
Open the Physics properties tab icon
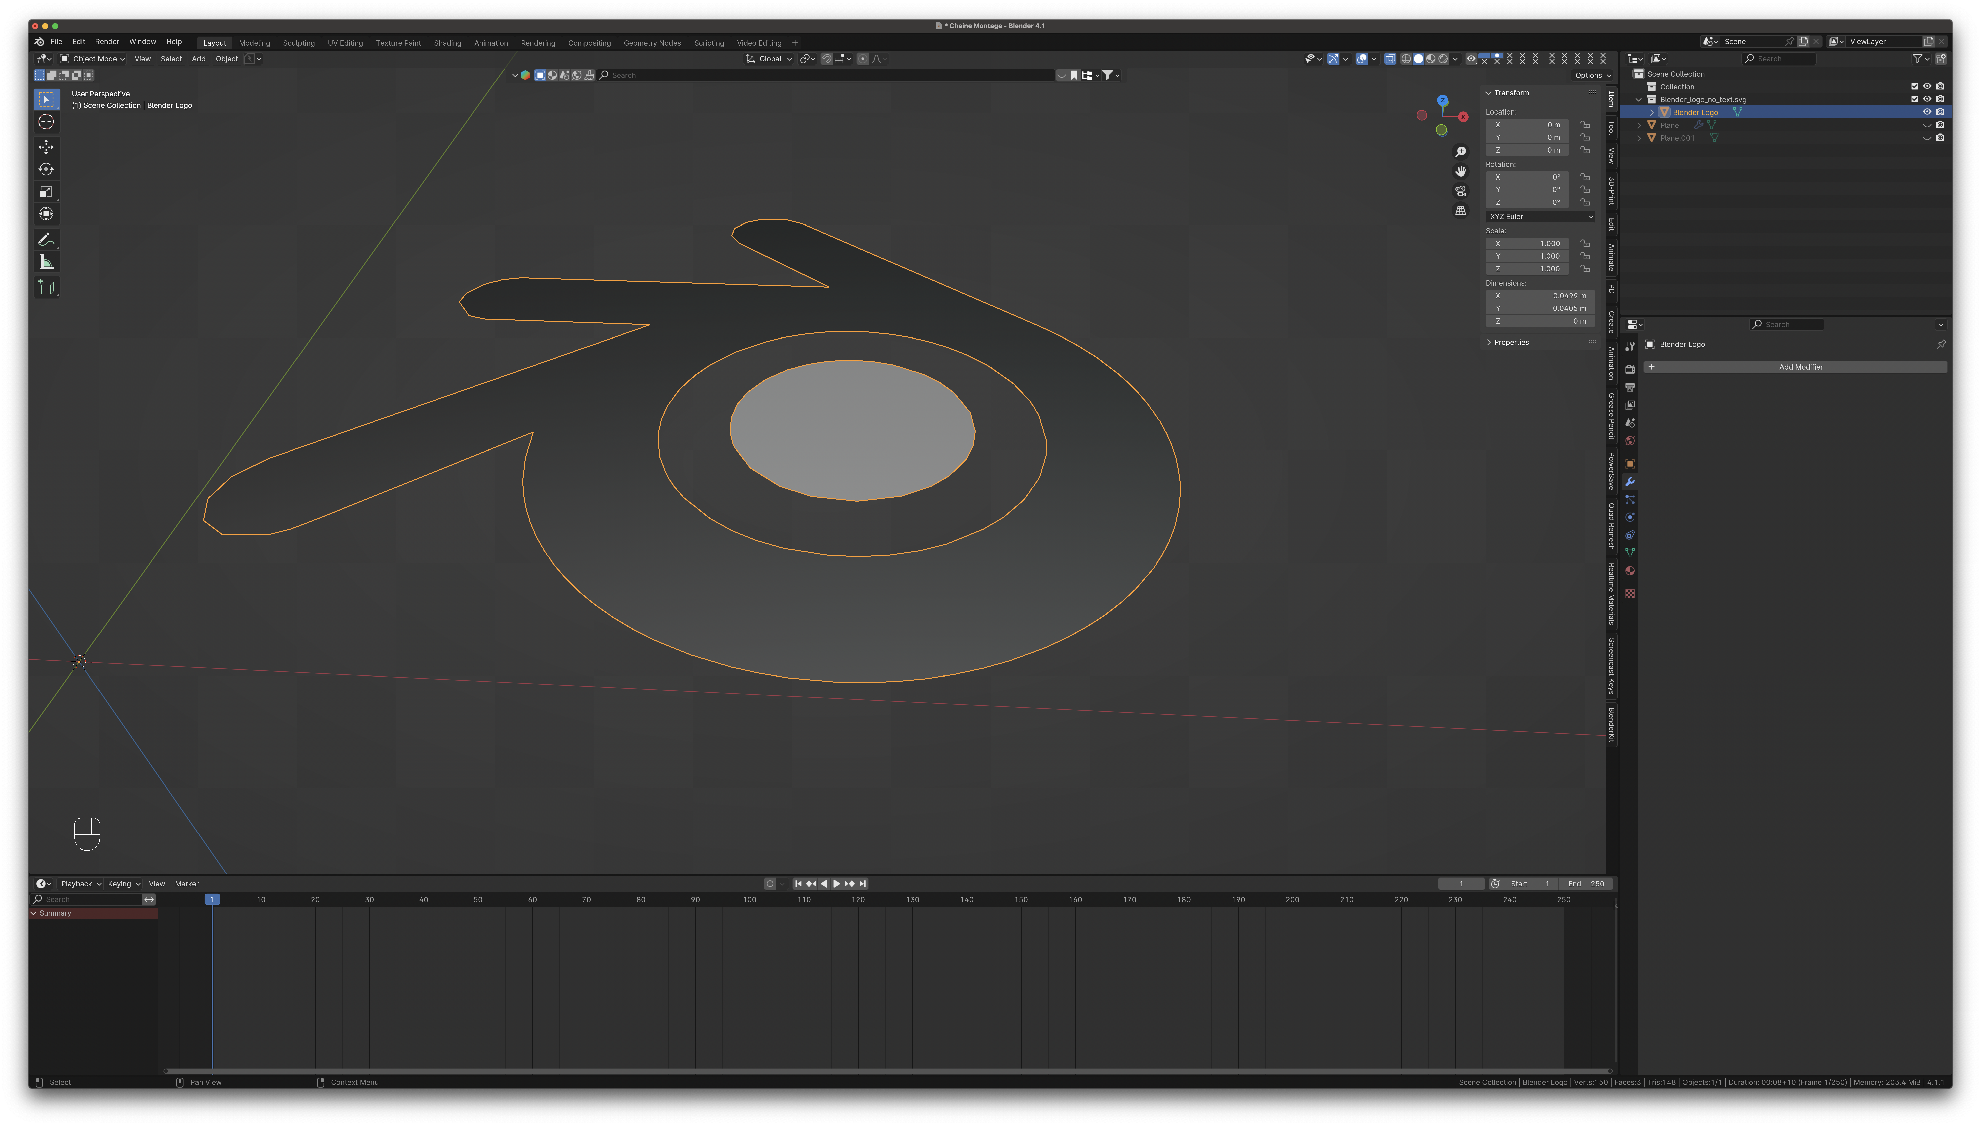(x=1630, y=517)
